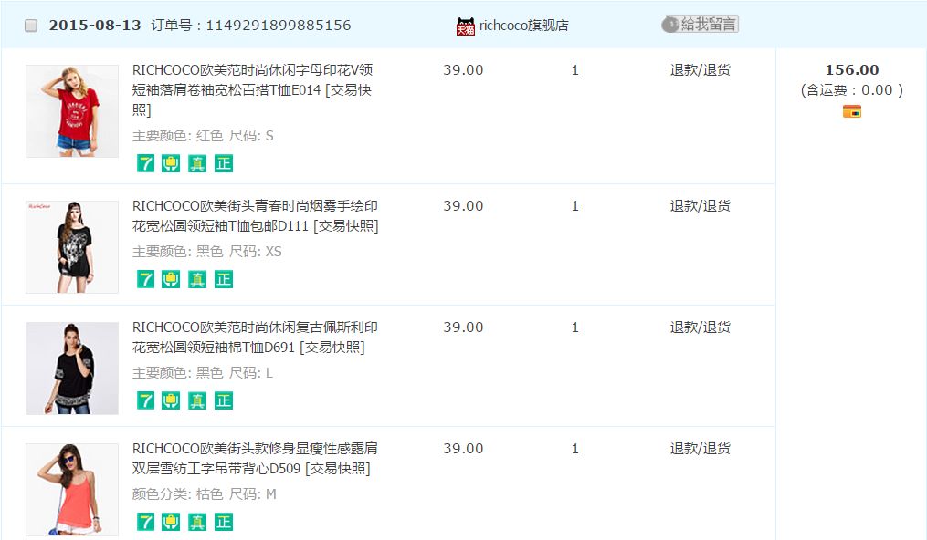The image size is (927, 540).
Task: Click 退款/退货 for the E014 item
Action: click(x=700, y=70)
